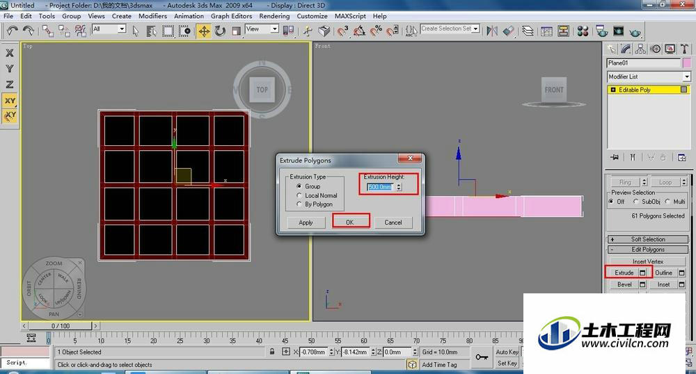Collapse the Edit Polygons rollout
The height and width of the screenshot is (374, 696).
coord(648,250)
